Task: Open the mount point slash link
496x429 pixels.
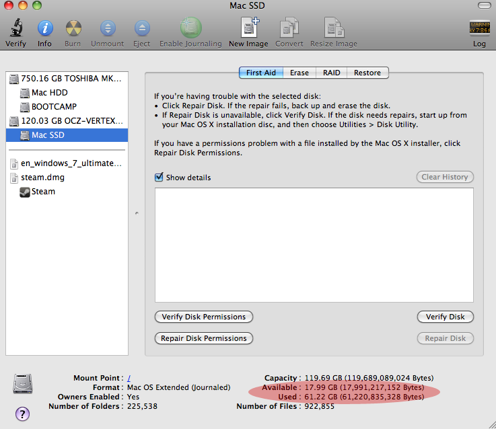Action: pos(129,378)
